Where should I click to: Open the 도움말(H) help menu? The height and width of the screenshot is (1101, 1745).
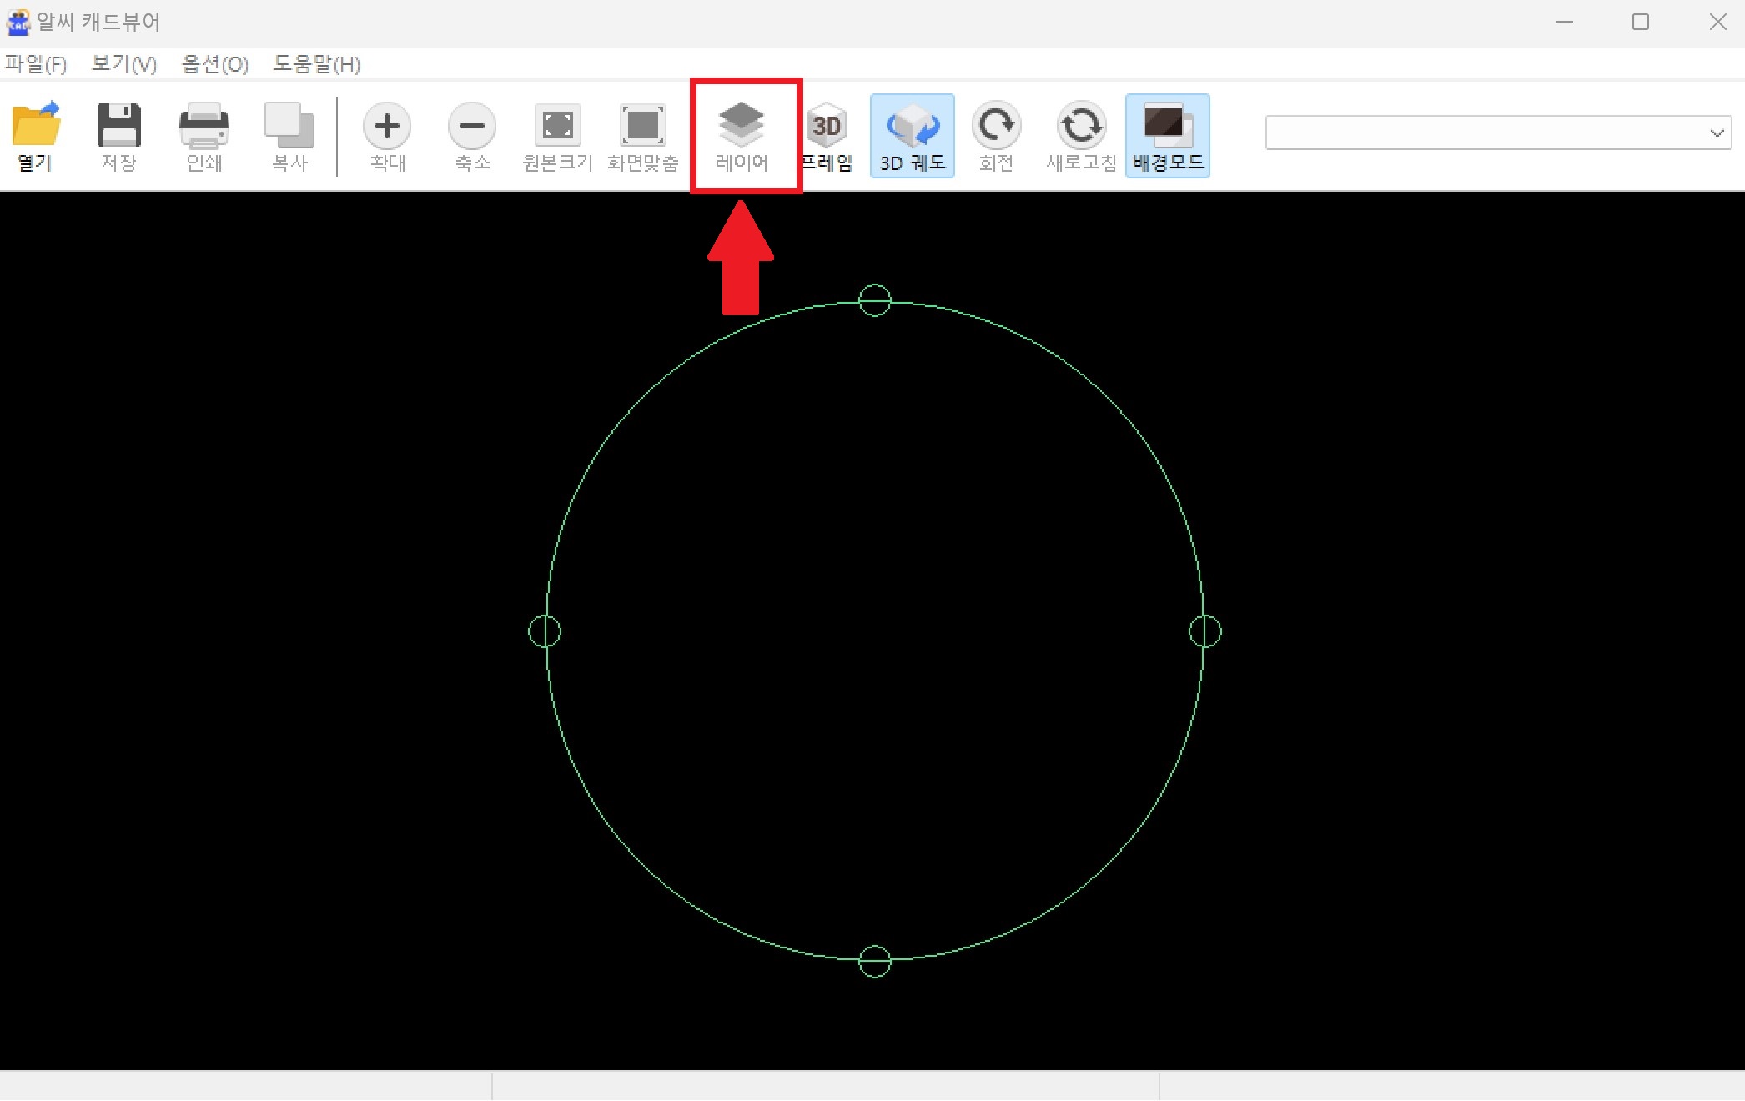pos(317,64)
